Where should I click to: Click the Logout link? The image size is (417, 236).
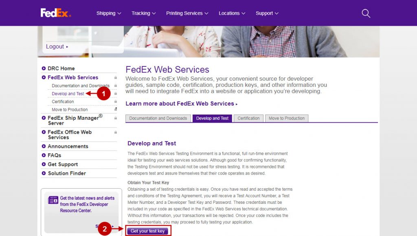point(57,46)
